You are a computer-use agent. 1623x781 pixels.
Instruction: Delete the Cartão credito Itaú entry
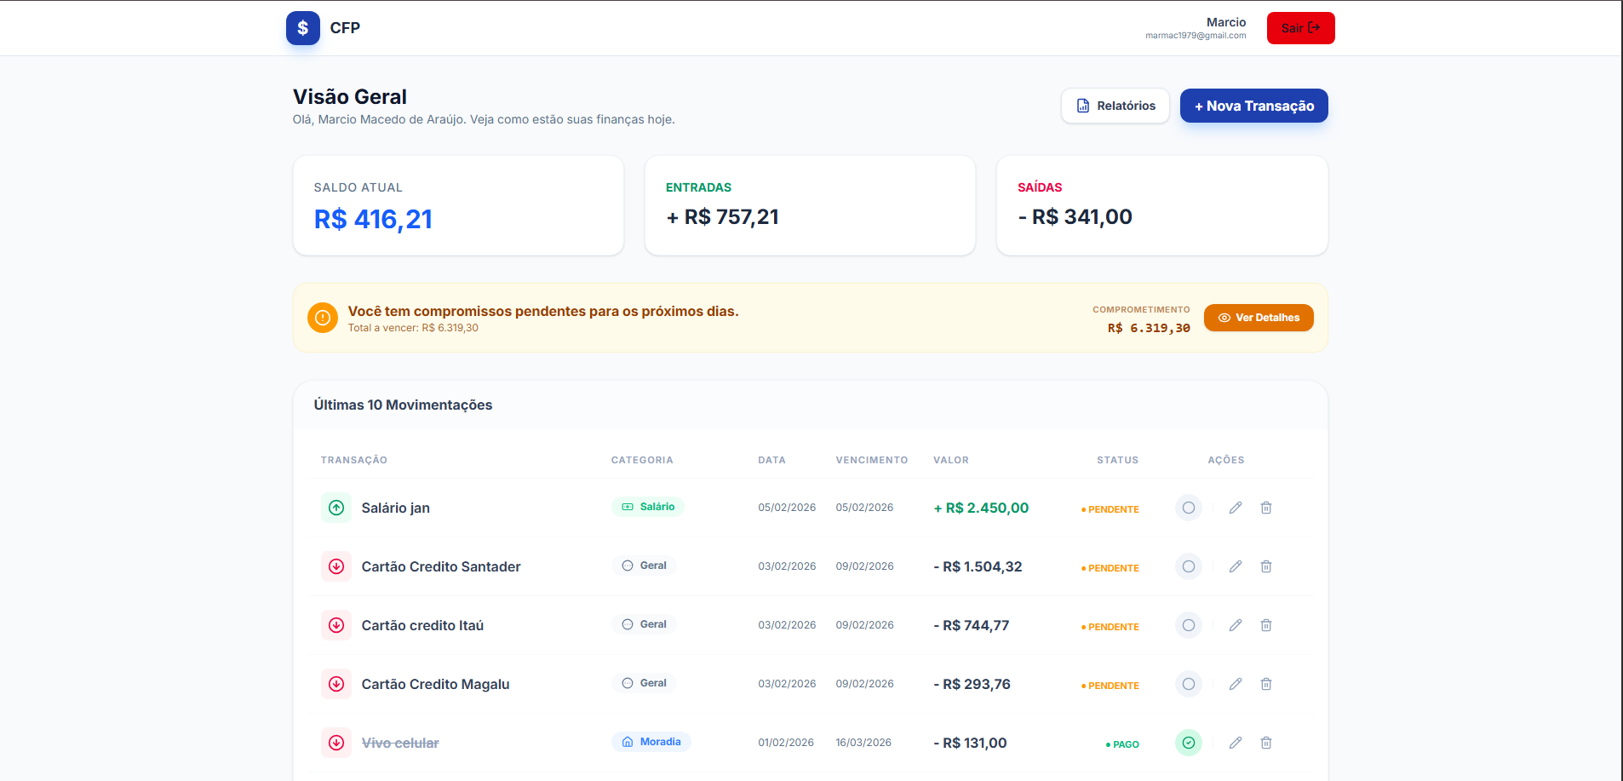[1265, 625]
